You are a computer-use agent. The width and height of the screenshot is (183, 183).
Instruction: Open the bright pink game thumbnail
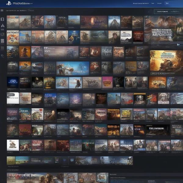[107, 82]
